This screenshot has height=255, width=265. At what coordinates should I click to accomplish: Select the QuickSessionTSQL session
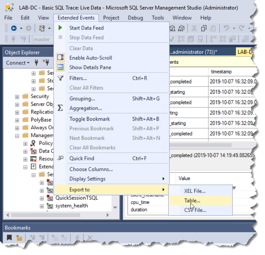pos(77,198)
